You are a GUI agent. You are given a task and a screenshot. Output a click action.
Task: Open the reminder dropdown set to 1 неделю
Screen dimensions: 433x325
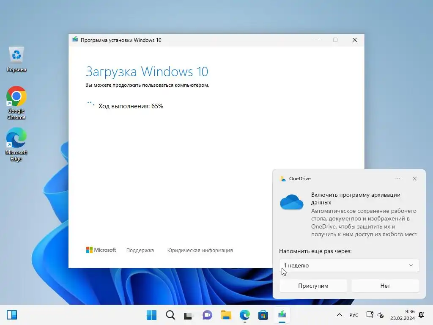click(349, 265)
